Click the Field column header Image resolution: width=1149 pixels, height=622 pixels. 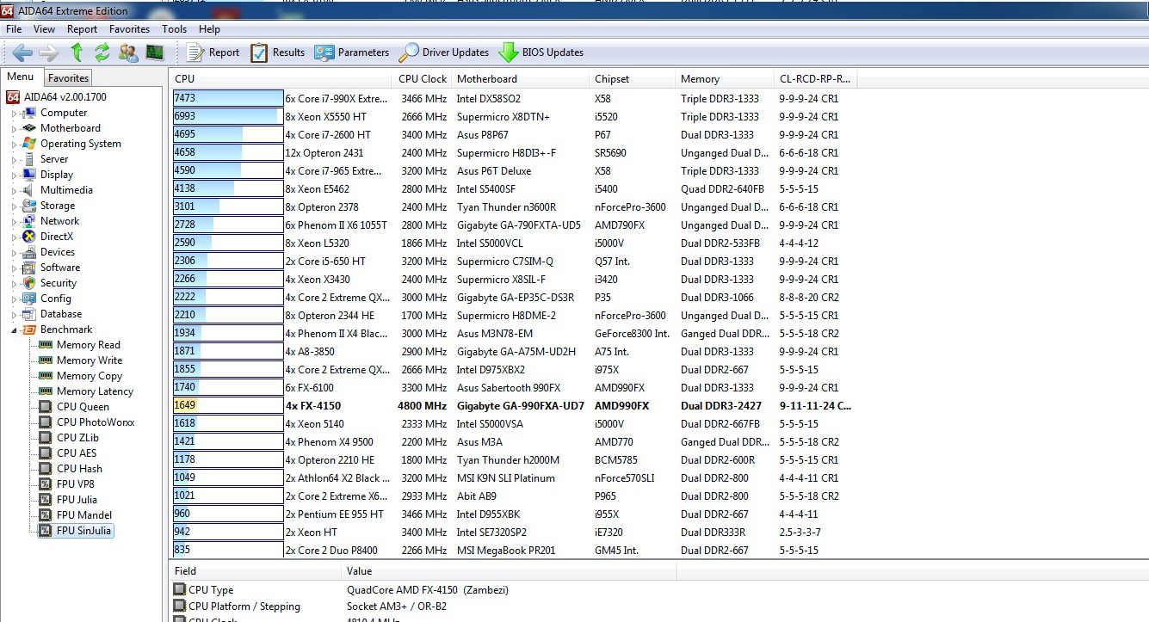[256, 571]
